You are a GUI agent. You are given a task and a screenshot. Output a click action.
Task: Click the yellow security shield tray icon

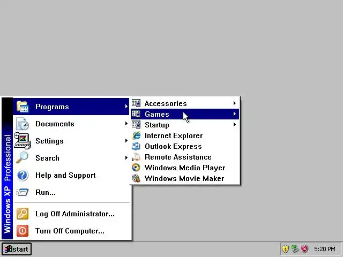pos(285,248)
